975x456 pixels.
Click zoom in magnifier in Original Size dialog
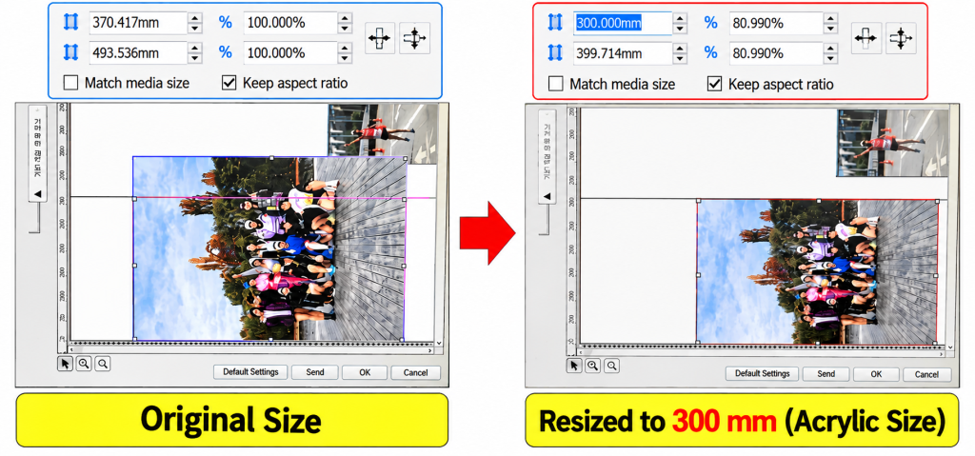pyautogui.click(x=84, y=364)
